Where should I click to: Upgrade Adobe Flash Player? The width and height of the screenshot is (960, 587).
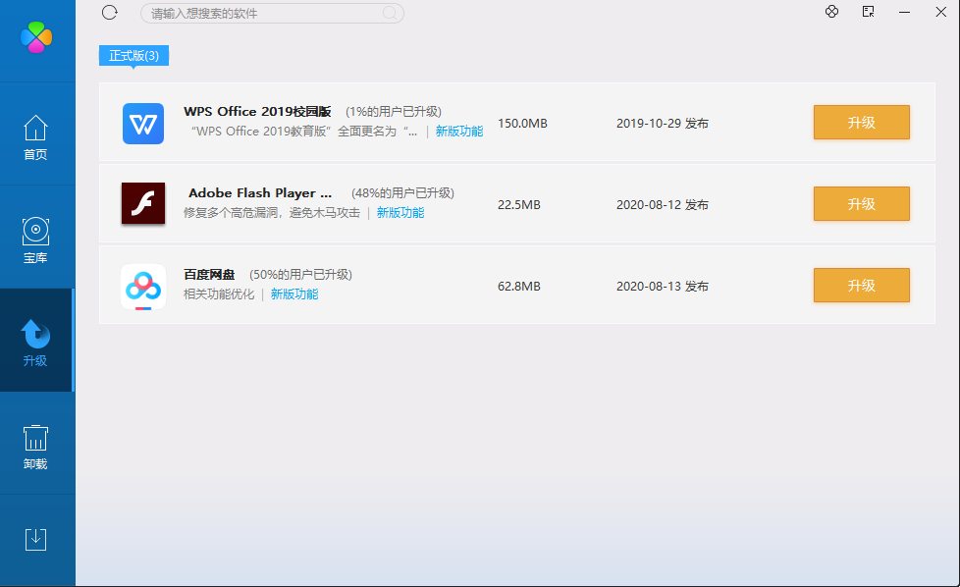pos(862,204)
